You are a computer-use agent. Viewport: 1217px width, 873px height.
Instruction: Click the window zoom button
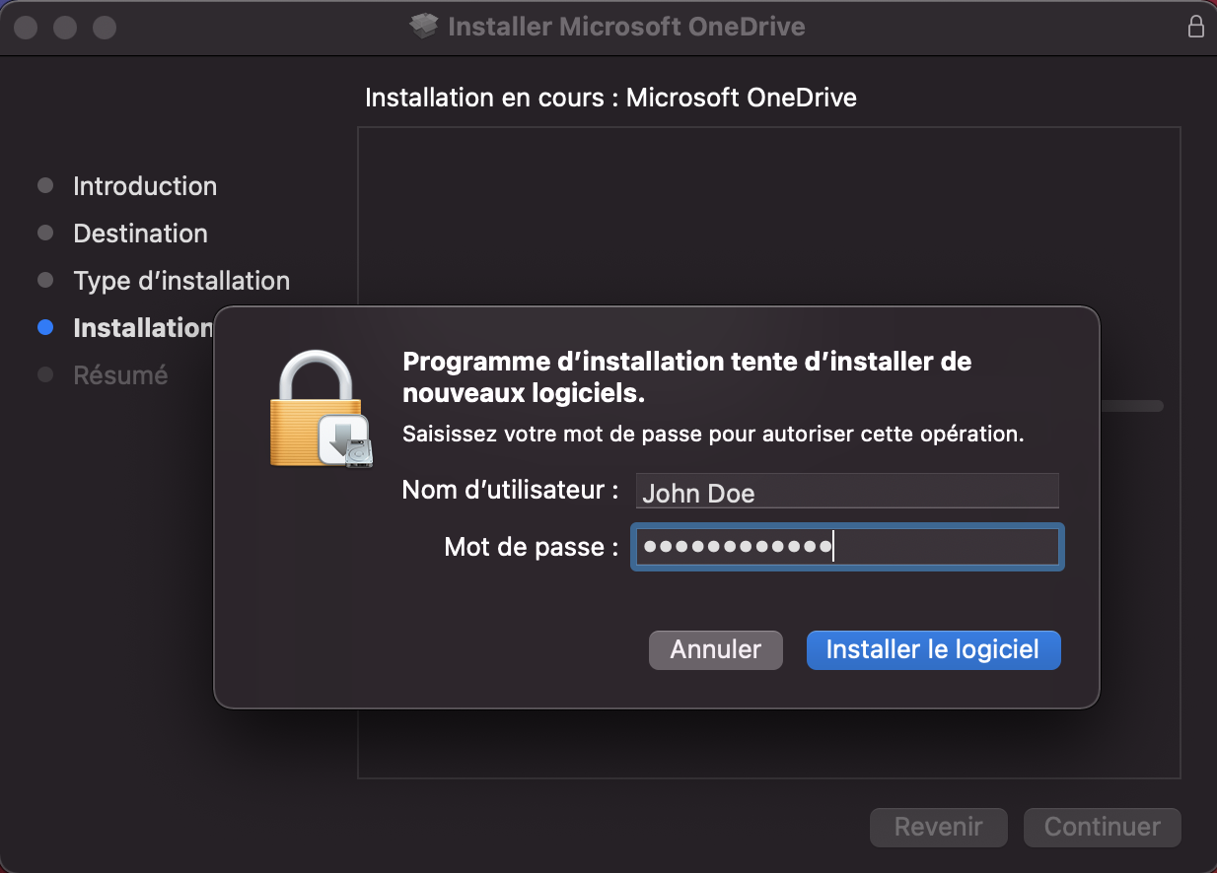[105, 28]
